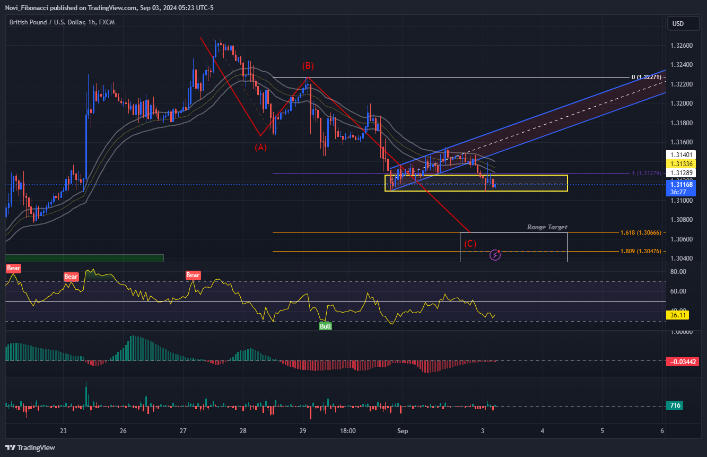707x457 pixels.
Task: Click the 4 date on the time axis
Action: pos(543,430)
